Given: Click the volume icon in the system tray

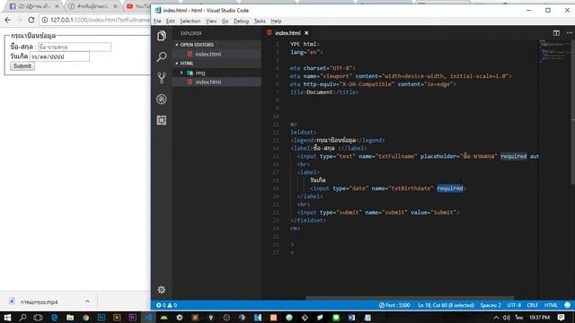Looking at the screenshot, I should pyautogui.click(x=507, y=317).
